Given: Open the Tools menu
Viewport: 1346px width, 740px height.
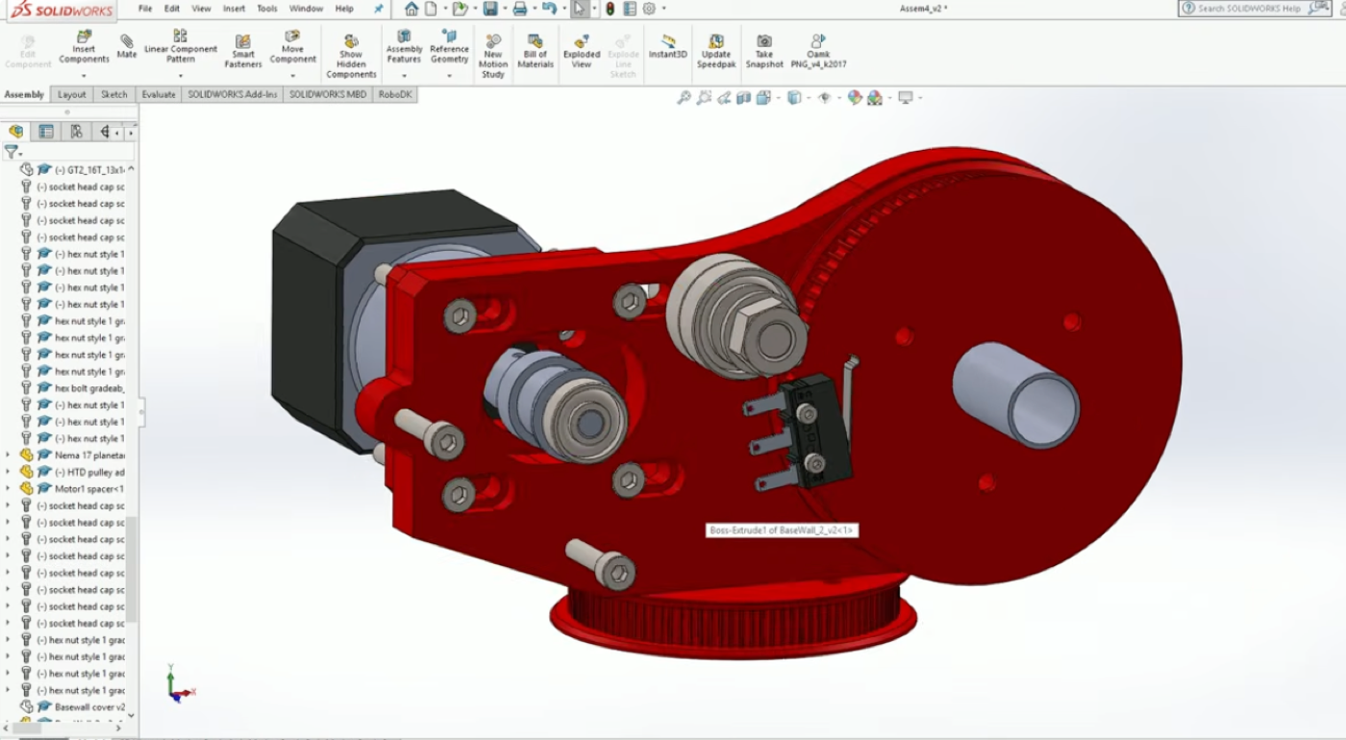Looking at the screenshot, I should click(267, 9).
